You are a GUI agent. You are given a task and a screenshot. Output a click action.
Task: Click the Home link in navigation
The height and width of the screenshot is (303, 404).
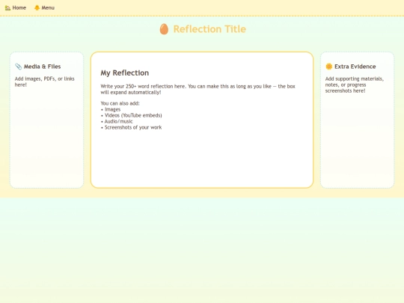16,7
